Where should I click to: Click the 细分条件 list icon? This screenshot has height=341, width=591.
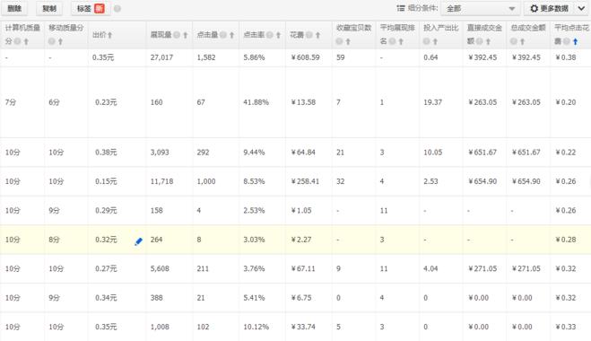pos(401,8)
